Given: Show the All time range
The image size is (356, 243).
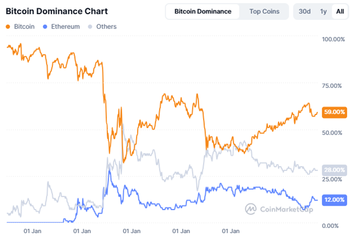Looking at the screenshot, I should pos(340,11).
